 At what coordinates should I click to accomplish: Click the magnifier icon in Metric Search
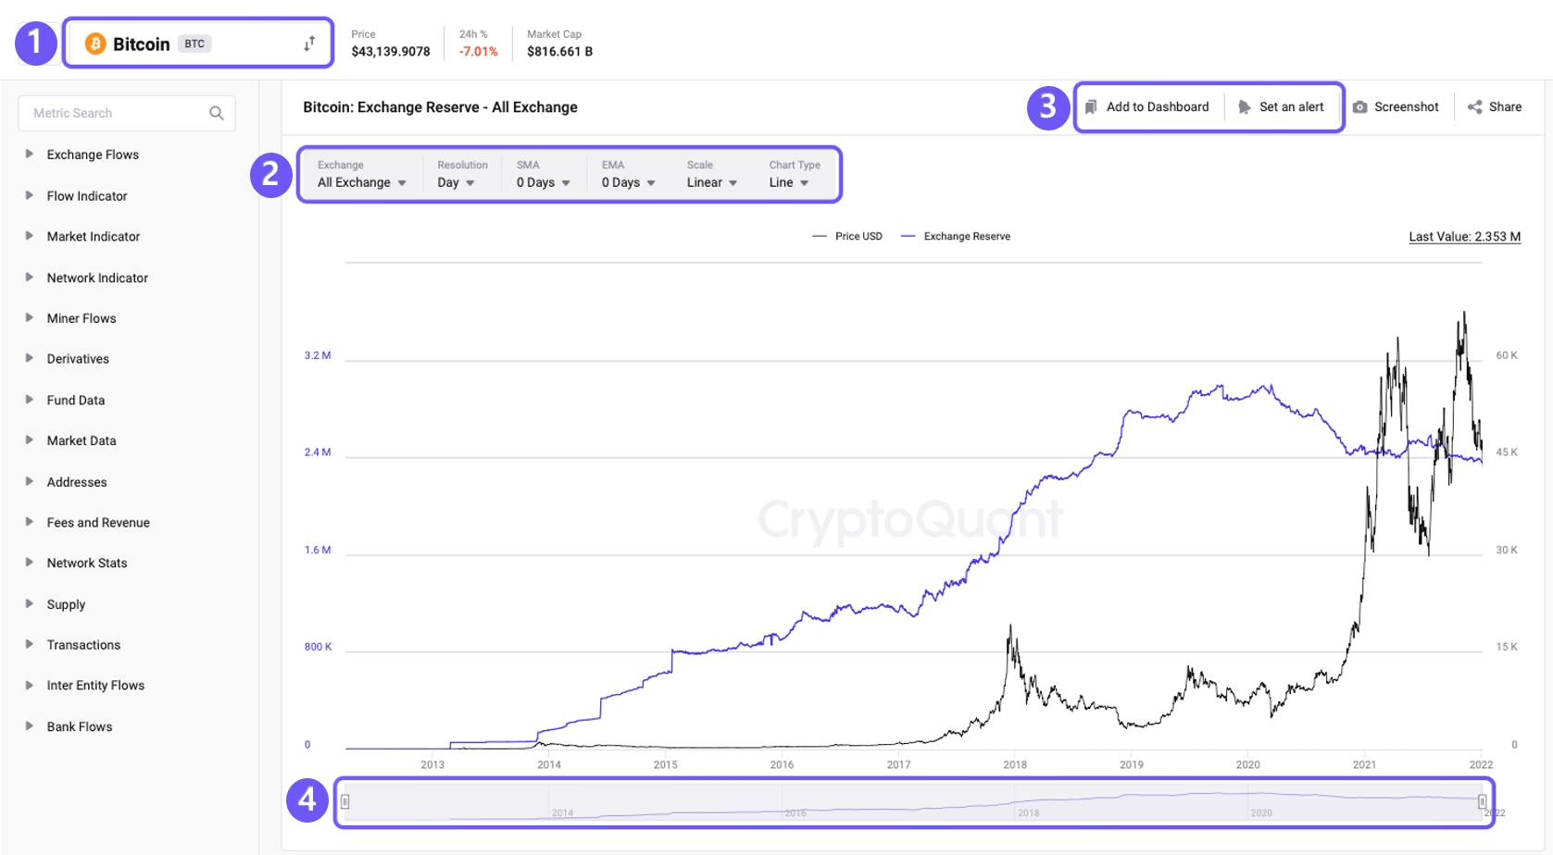(217, 113)
